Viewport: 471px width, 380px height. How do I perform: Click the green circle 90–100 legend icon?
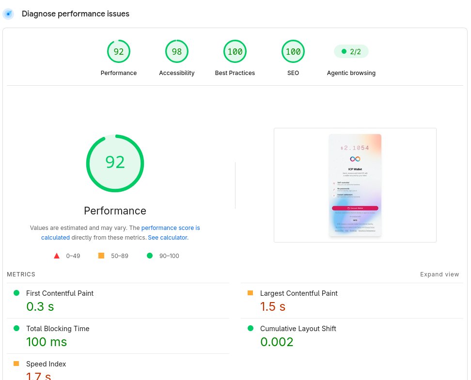click(x=150, y=256)
